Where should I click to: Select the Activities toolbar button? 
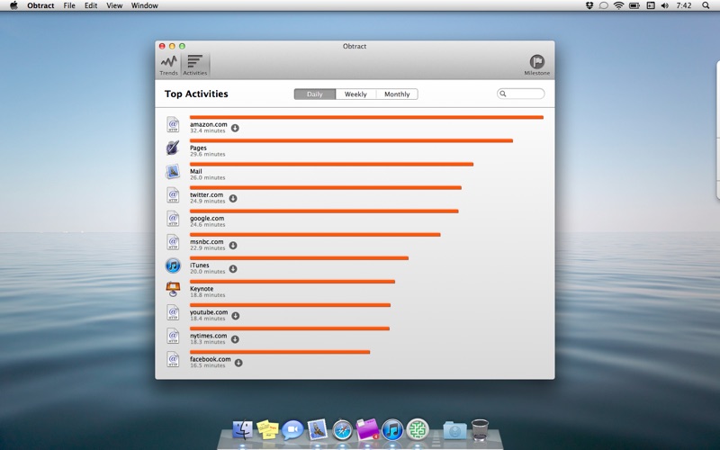click(195, 65)
